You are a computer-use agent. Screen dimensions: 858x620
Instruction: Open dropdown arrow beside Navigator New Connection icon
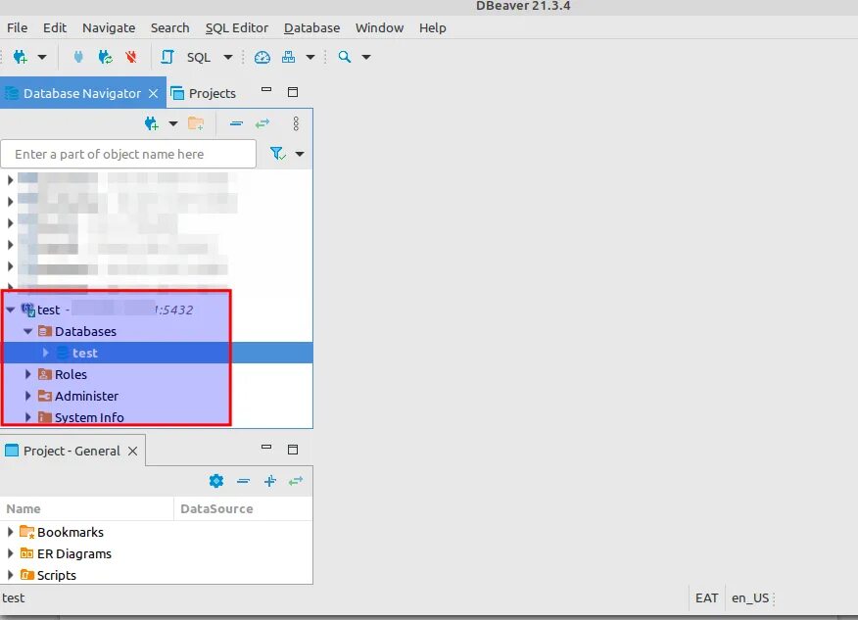pos(173,123)
